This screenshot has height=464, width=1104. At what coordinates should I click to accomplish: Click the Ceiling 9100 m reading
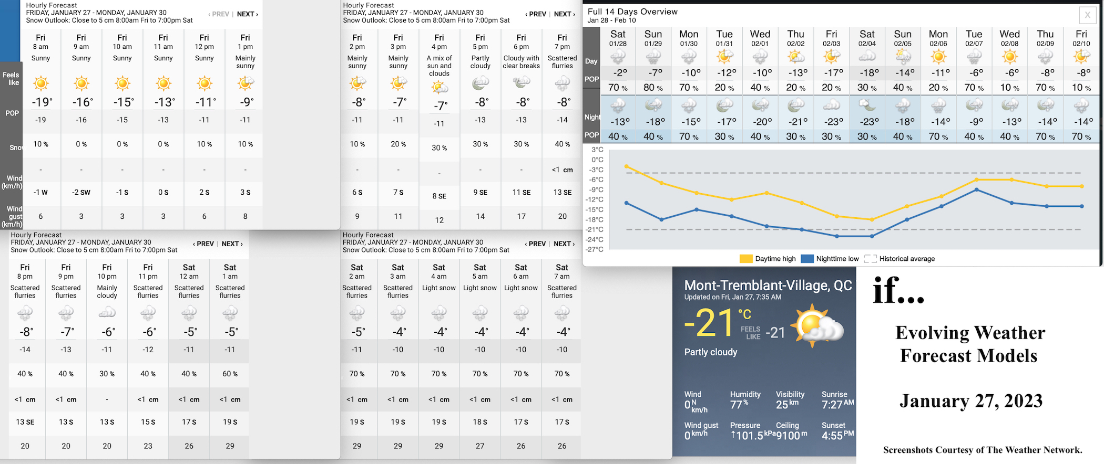pos(792,436)
